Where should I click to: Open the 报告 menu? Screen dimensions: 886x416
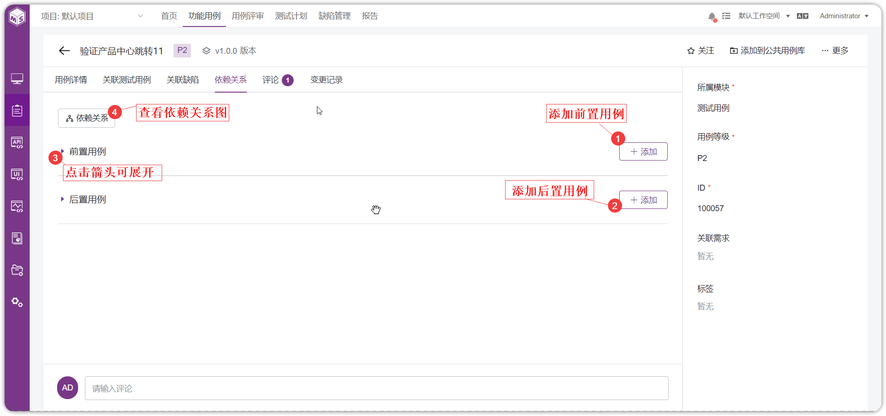(370, 16)
